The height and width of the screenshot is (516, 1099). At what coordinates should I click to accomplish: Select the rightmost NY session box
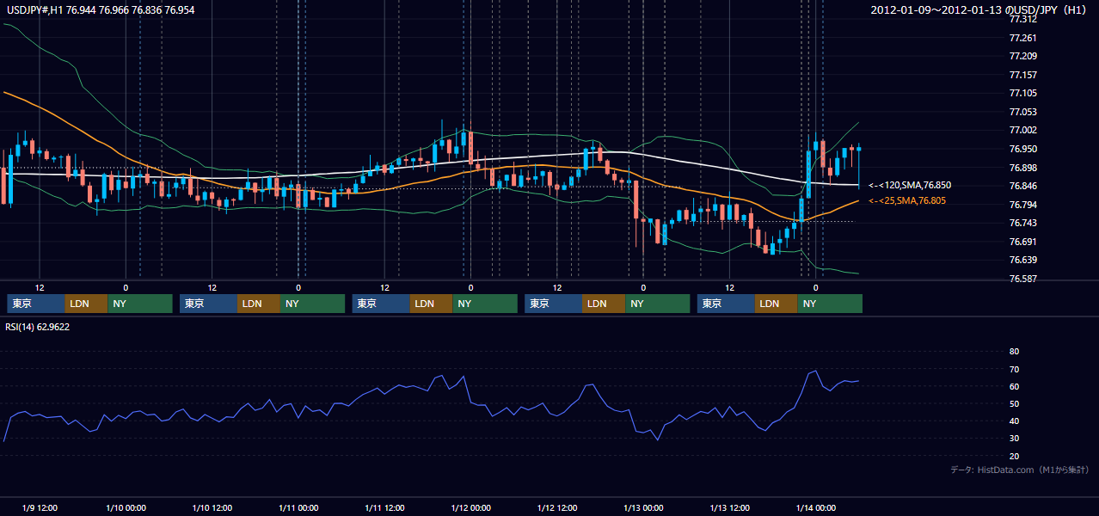[831, 304]
